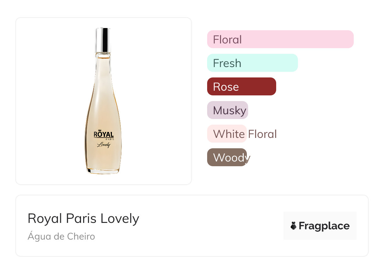Click the silver cap of the bottle
The width and height of the screenshot is (384, 272).
coord(103,40)
